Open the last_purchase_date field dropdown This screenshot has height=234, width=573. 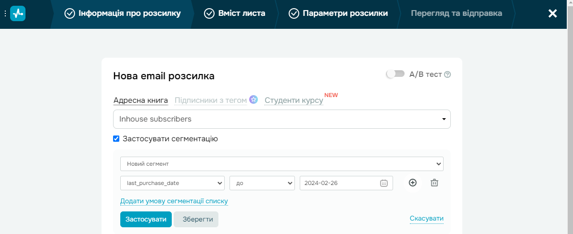point(173,183)
